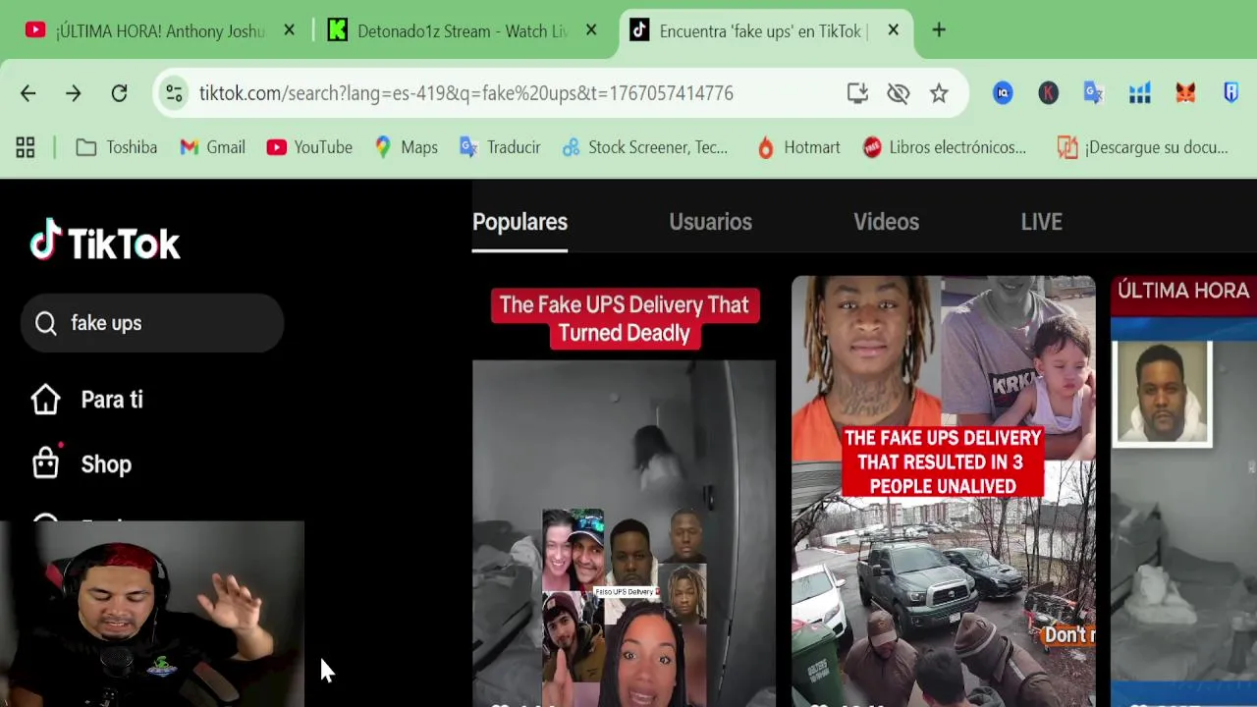Select the Videos results tab
The image size is (1257, 707).
[886, 222]
